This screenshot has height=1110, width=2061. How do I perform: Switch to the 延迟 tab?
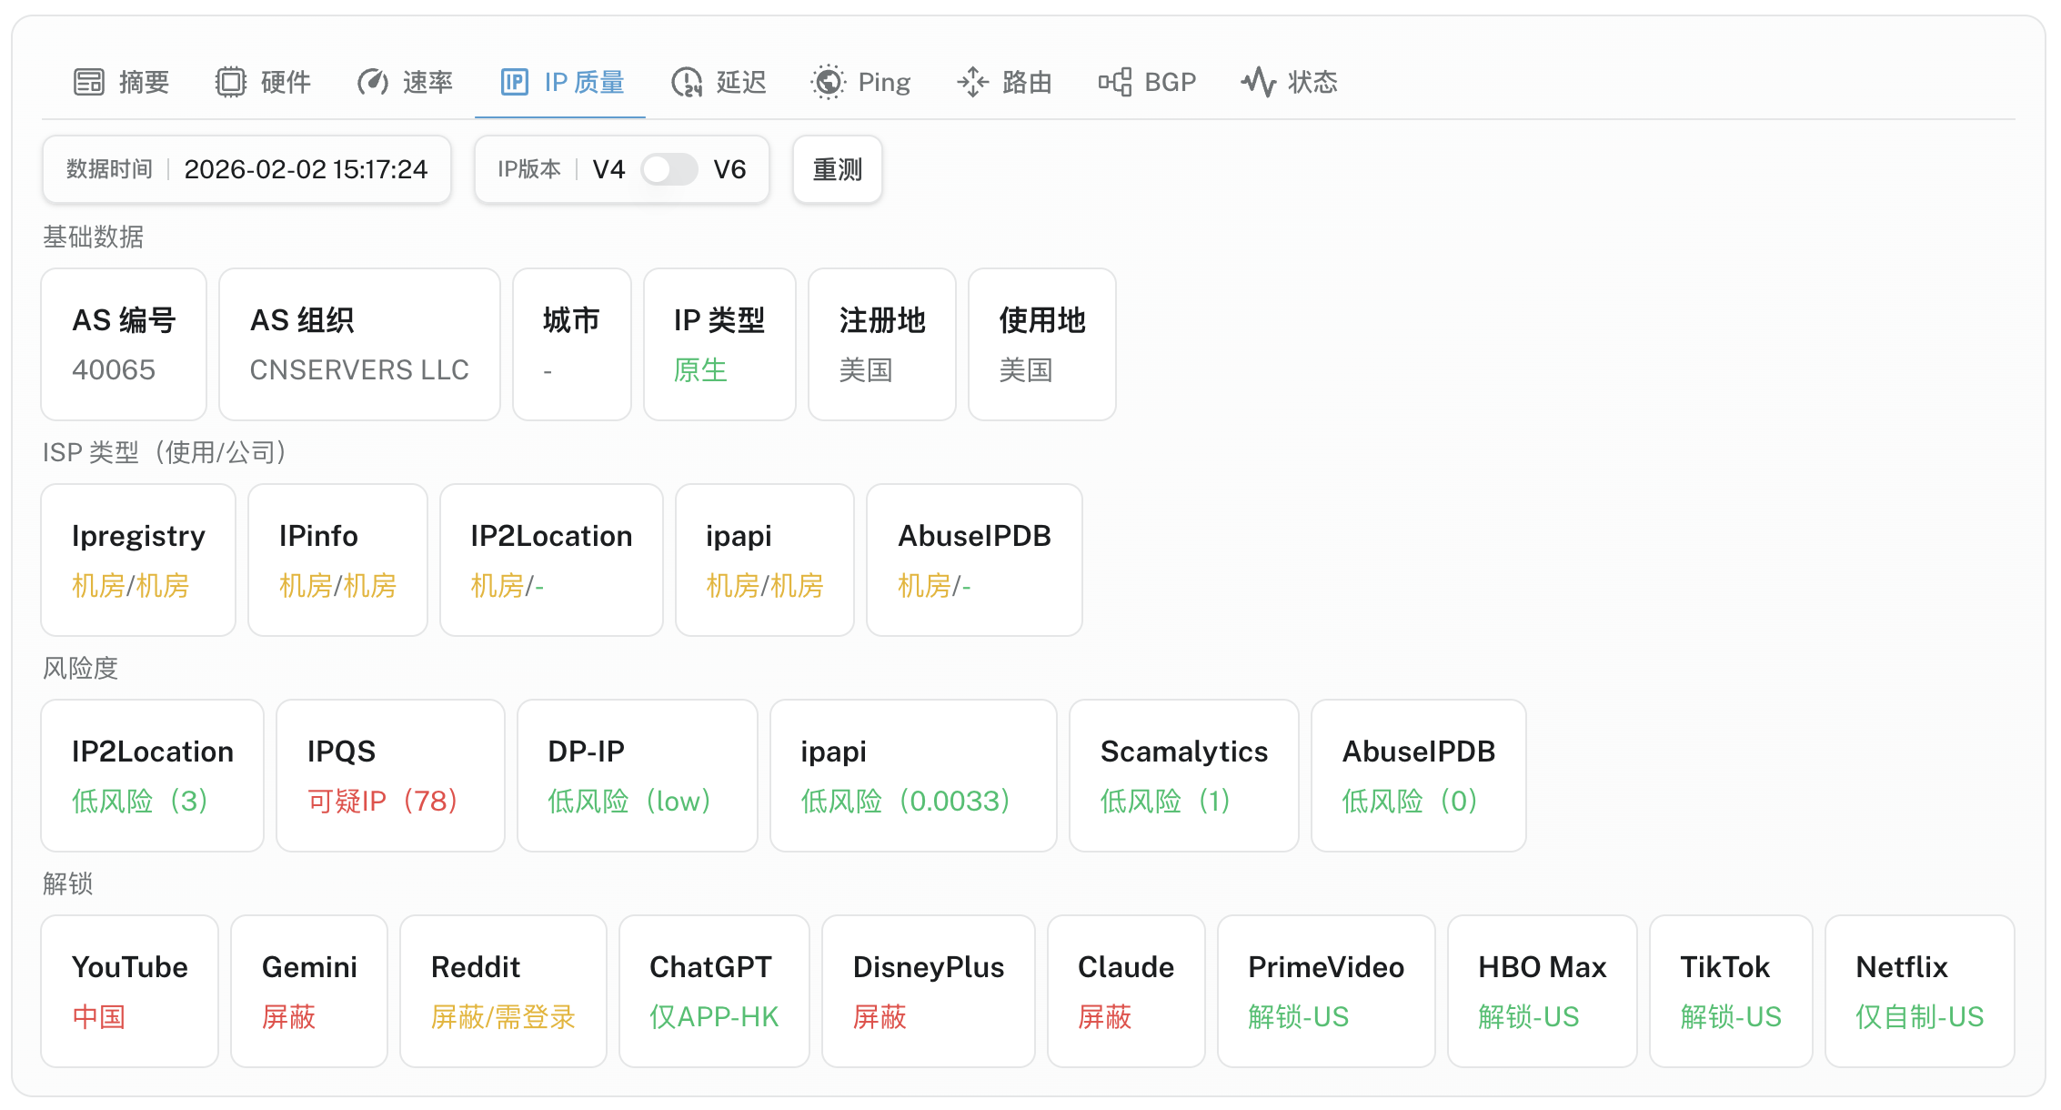click(740, 82)
